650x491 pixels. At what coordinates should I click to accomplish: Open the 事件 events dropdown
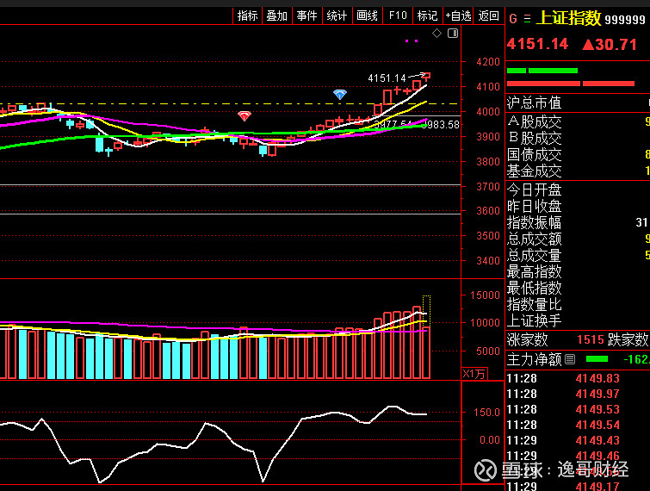click(x=306, y=16)
